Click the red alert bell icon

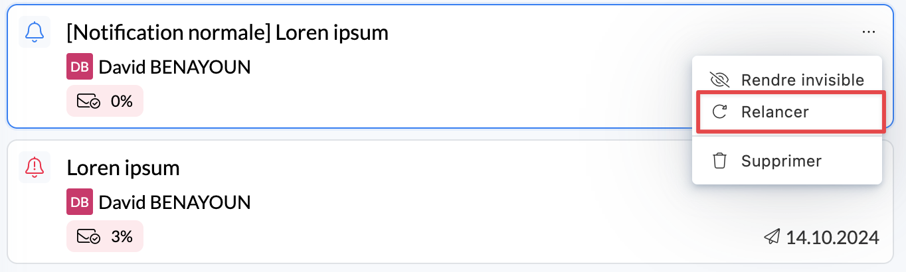point(35,166)
